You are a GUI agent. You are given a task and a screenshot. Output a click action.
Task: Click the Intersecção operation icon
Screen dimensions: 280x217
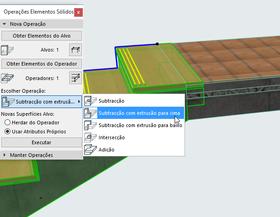(x=90, y=137)
